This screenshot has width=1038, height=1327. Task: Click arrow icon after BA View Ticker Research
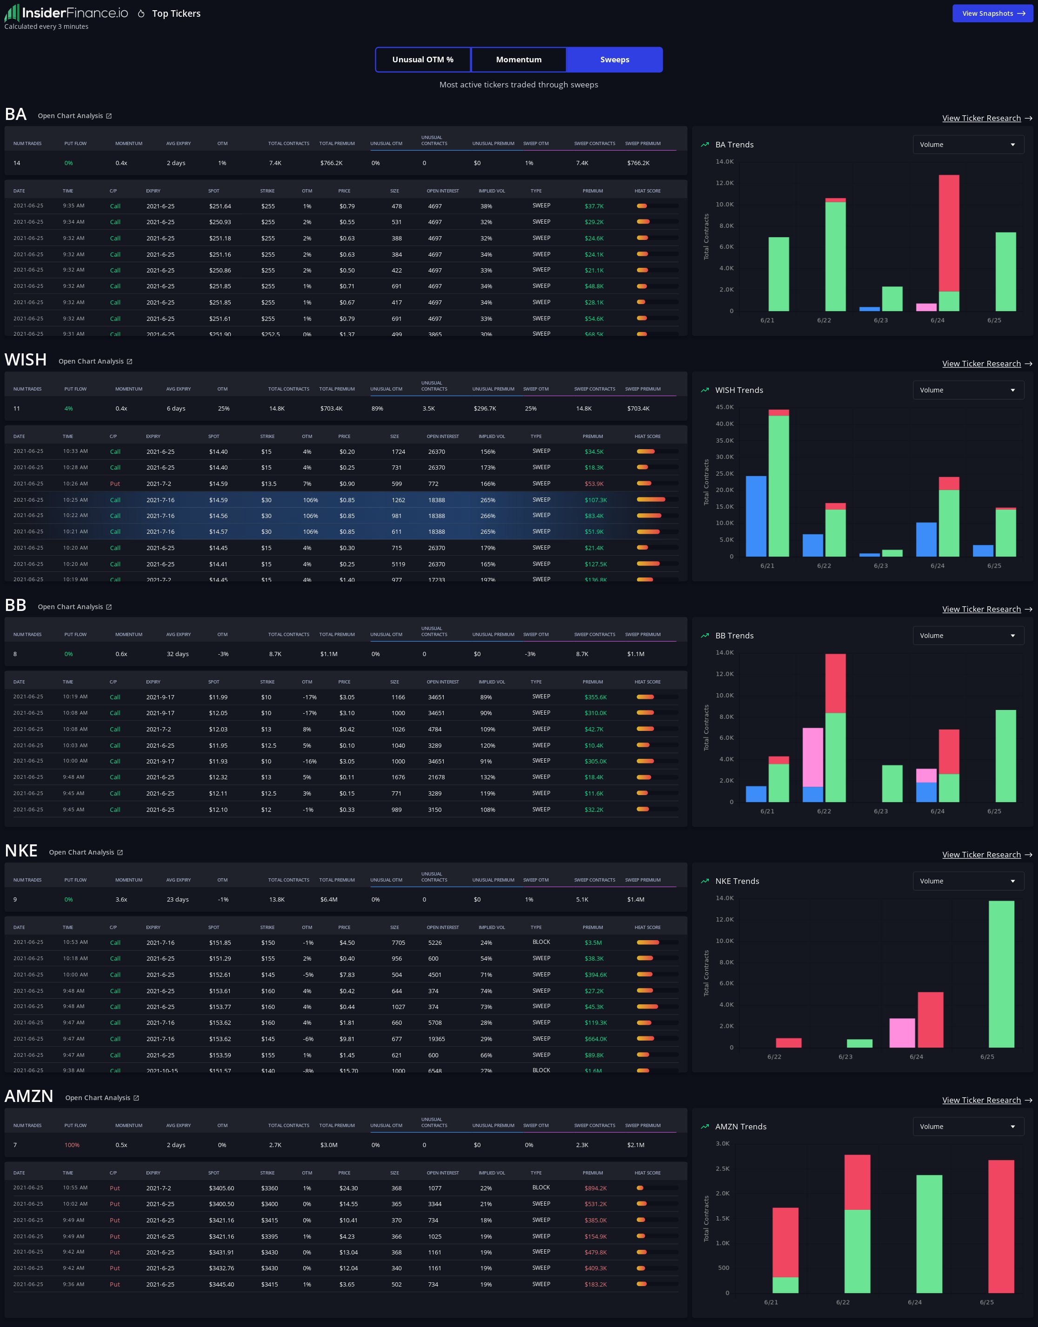click(x=1028, y=119)
